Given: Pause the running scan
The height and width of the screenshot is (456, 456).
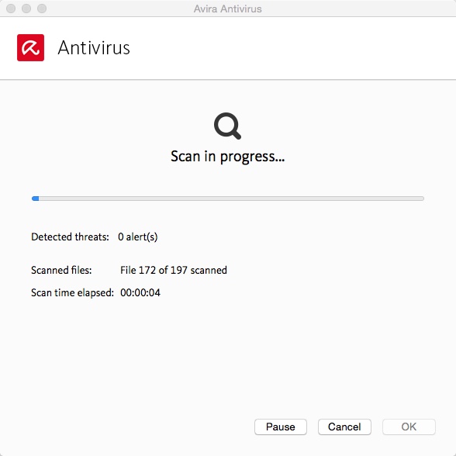Looking at the screenshot, I should 281,427.
